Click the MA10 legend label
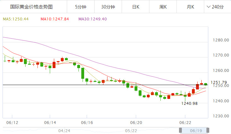This screenshot has width=231, height=134. (x=55, y=19)
